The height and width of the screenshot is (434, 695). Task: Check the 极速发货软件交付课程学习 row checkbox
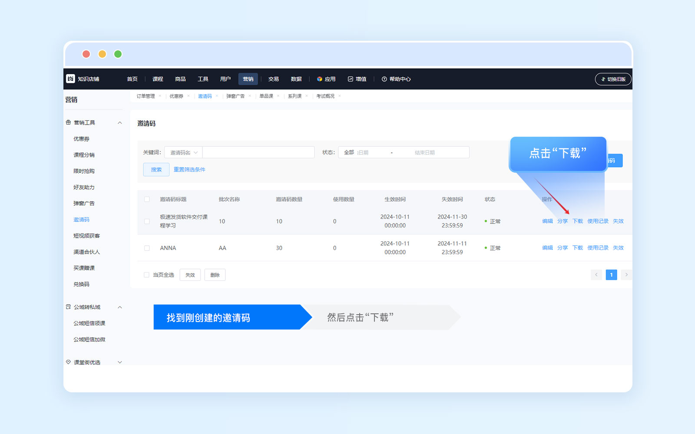(147, 221)
